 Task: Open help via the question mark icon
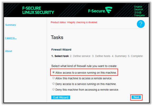tap(141, 24)
